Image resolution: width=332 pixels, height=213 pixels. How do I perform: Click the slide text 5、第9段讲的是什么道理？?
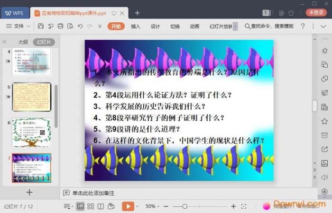137,129
